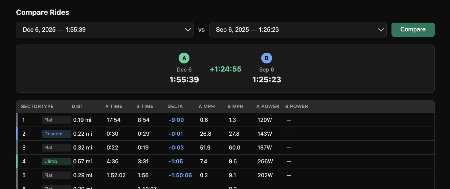This screenshot has width=450, height=189.
Task: Click the blue B ride badge
Action: click(x=267, y=58)
